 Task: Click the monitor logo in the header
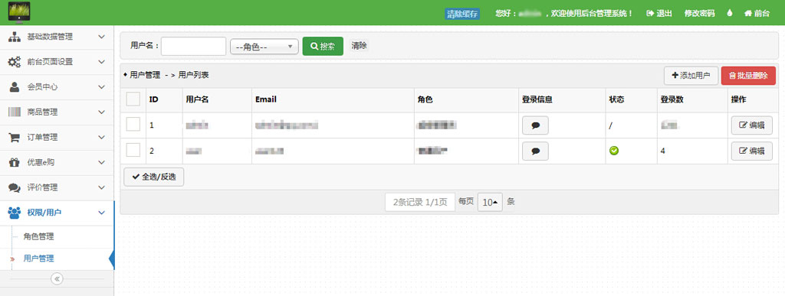point(19,12)
